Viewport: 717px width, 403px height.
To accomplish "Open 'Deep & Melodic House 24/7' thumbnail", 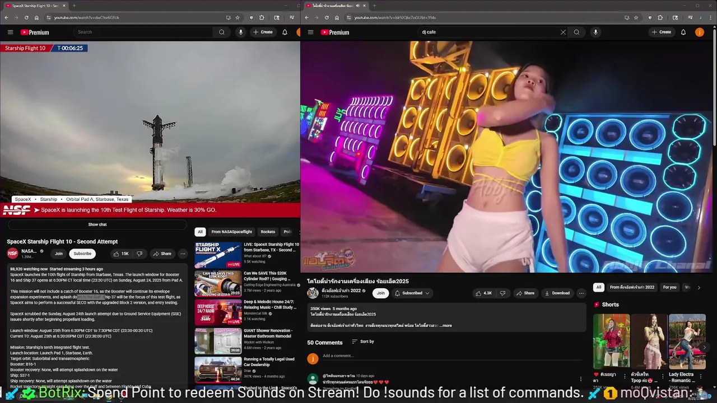I will click(218, 312).
